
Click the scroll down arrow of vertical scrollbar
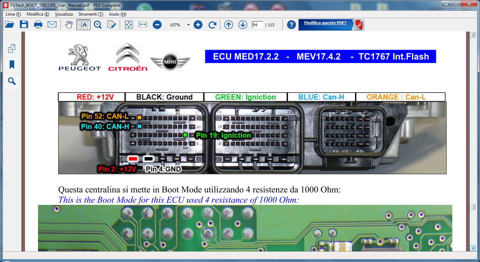[x=473, y=248]
